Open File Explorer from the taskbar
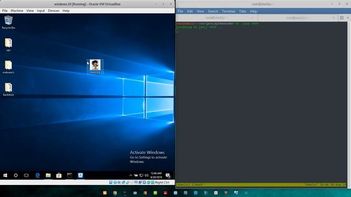This screenshot has width=351, height=197. tap(48, 175)
